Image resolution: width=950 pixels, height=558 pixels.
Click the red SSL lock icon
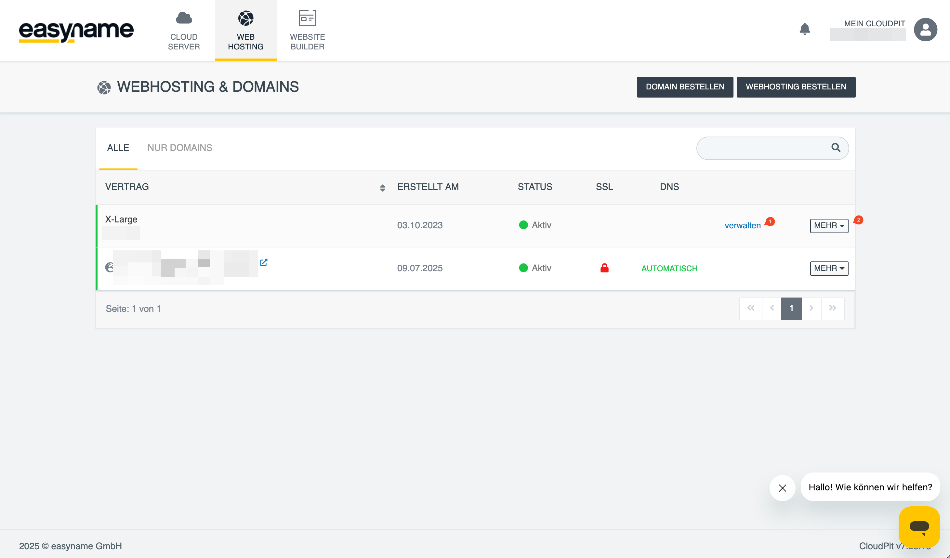point(604,268)
